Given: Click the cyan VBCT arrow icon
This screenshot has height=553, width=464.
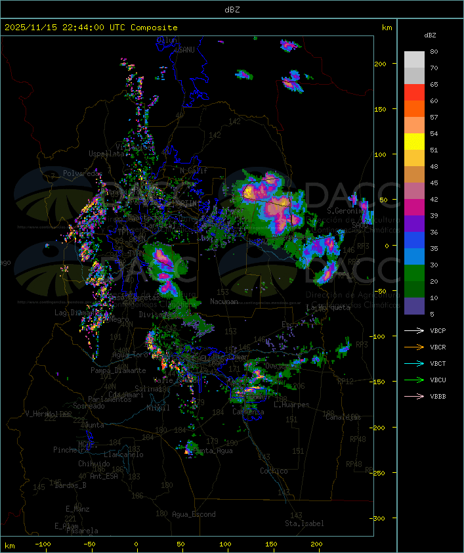Looking at the screenshot, I should (x=414, y=364).
